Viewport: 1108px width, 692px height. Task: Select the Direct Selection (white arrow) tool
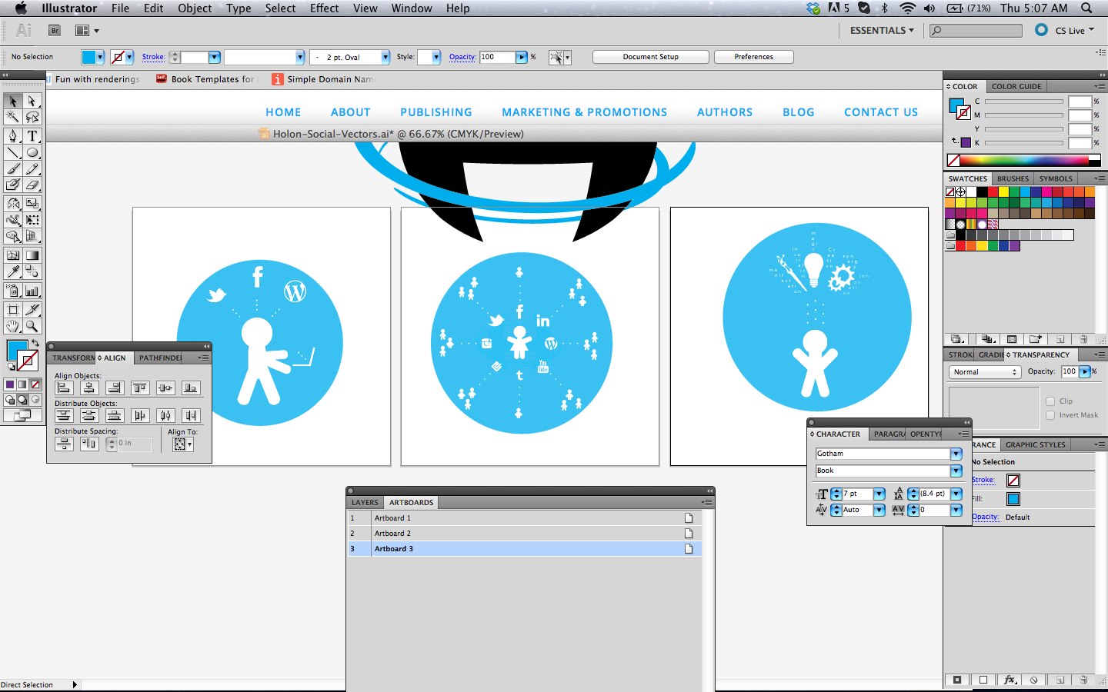pyautogui.click(x=32, y=101)
